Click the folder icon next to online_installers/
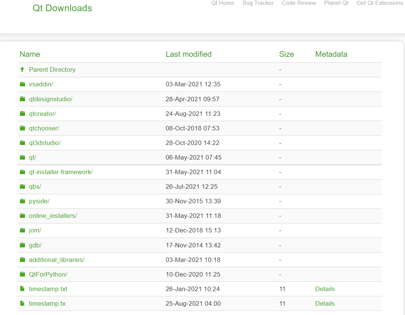 [x=22, y=216]
